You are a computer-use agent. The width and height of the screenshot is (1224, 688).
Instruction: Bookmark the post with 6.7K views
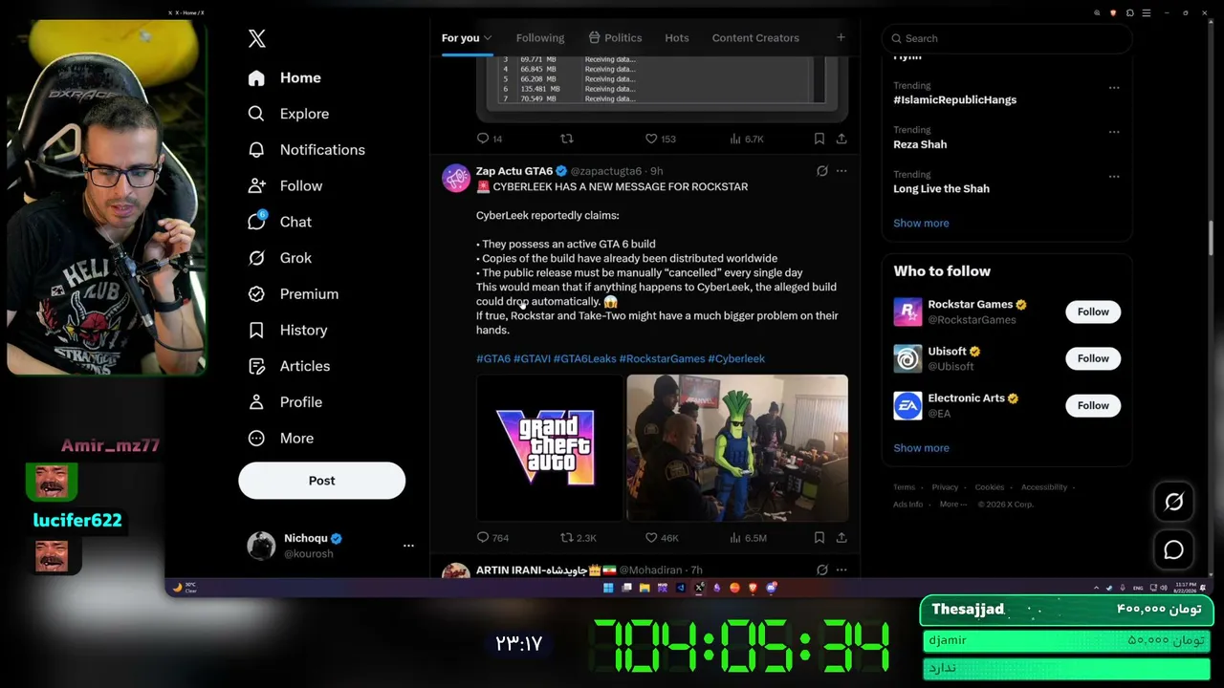pos(820,139)
